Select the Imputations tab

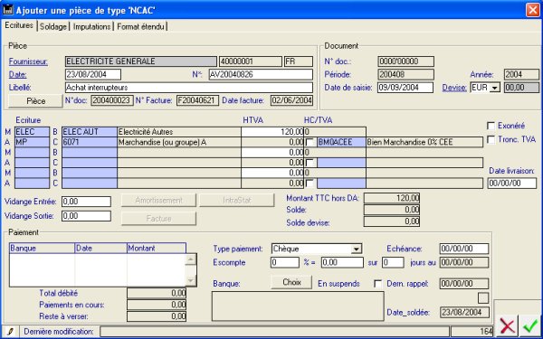point(91,26)
